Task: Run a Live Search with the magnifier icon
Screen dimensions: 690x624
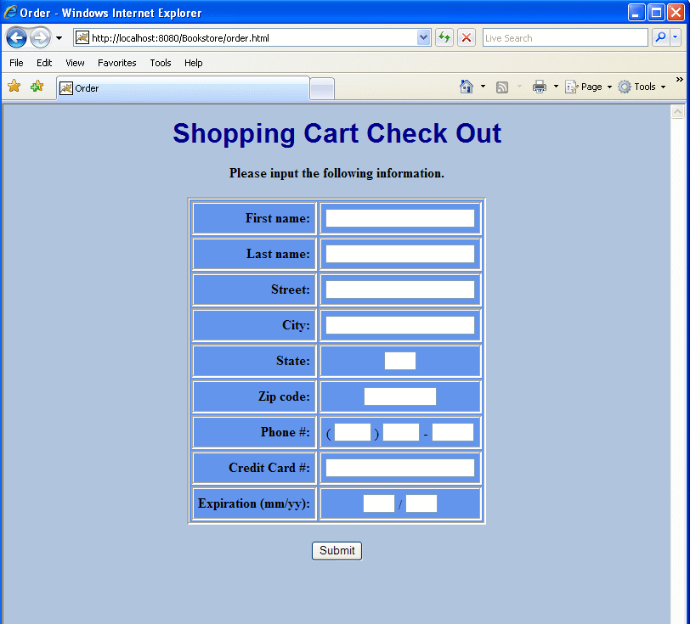Action: (660, 37)
